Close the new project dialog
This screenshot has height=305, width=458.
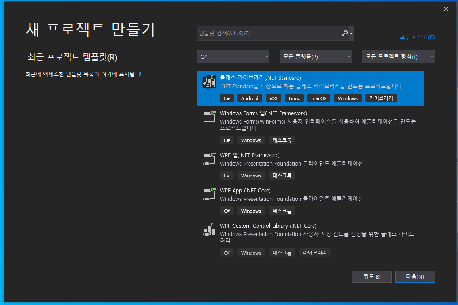click(x=446, y=9)
